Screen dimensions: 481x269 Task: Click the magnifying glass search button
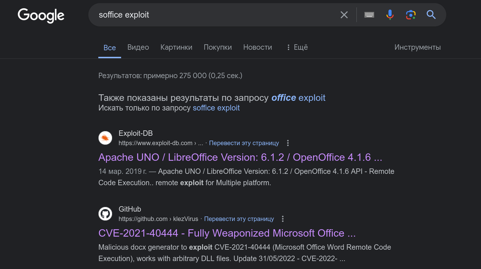coord(431,15)
